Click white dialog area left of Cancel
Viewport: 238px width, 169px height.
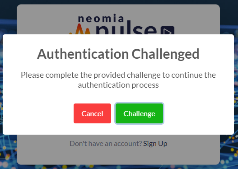click(38, 113)
